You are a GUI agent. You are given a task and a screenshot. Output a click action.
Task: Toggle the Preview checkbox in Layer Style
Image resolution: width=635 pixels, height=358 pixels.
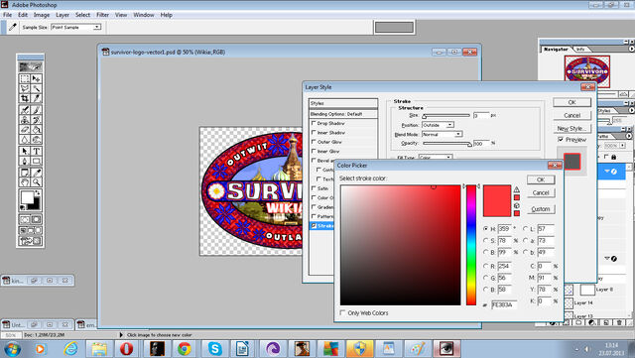click(x=561, y=139)
